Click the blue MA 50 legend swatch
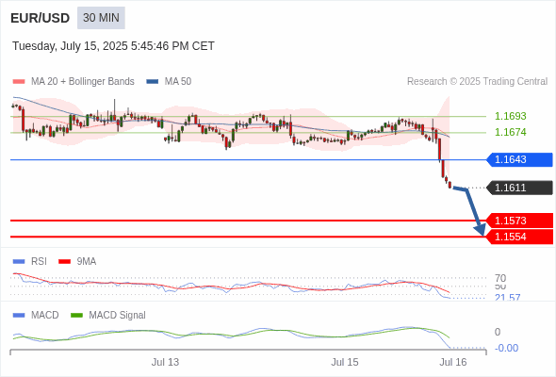Screen dimensions: 556x377 click(x=153, y=82)
